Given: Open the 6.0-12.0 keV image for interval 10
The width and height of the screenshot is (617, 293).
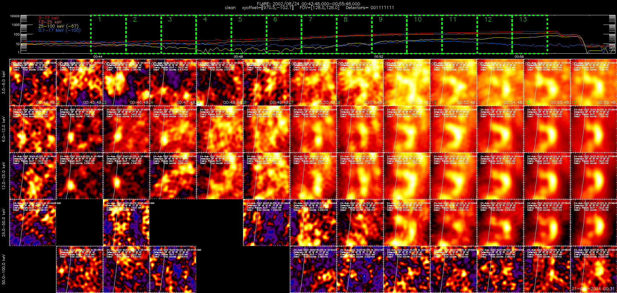Looking at the screenshot, I should pyautogui.click(x=453, y=129).
